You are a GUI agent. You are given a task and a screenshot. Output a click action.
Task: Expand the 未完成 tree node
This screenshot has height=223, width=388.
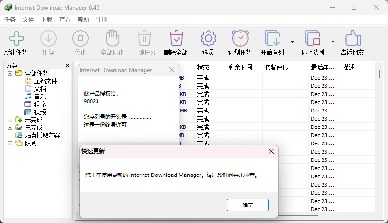10,120
